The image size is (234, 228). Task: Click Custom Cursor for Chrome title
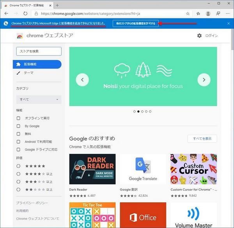click(194, 190)
